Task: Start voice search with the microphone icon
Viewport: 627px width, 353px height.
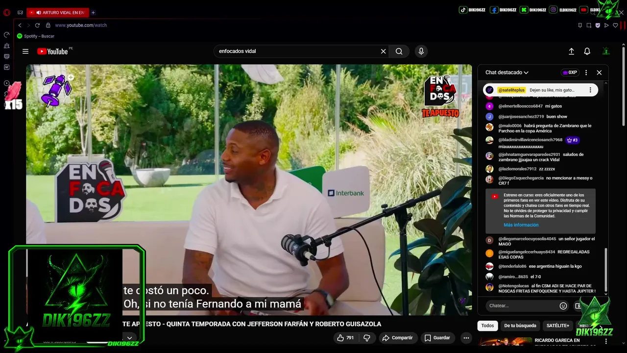Action: pos(421,51)
